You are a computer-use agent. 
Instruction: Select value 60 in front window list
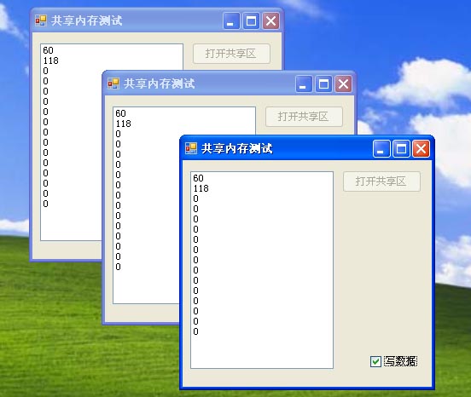click(198, 178)
